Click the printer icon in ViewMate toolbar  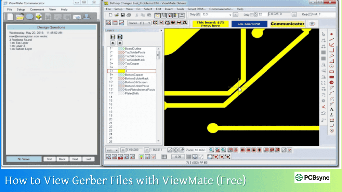tap(129, 15)
